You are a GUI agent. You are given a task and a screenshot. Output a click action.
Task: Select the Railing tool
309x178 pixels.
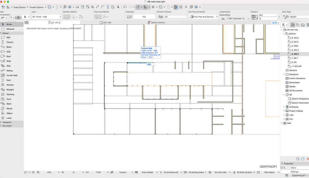point(10,71)
